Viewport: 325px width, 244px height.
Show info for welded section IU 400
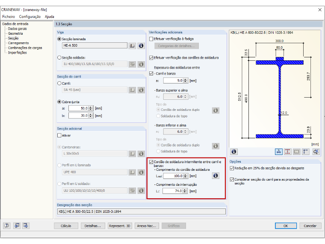(x=141, y=64)
